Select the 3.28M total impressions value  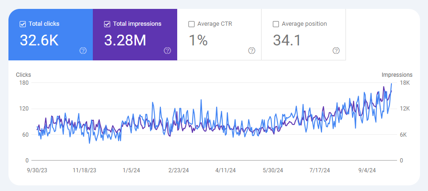[125, 40]
